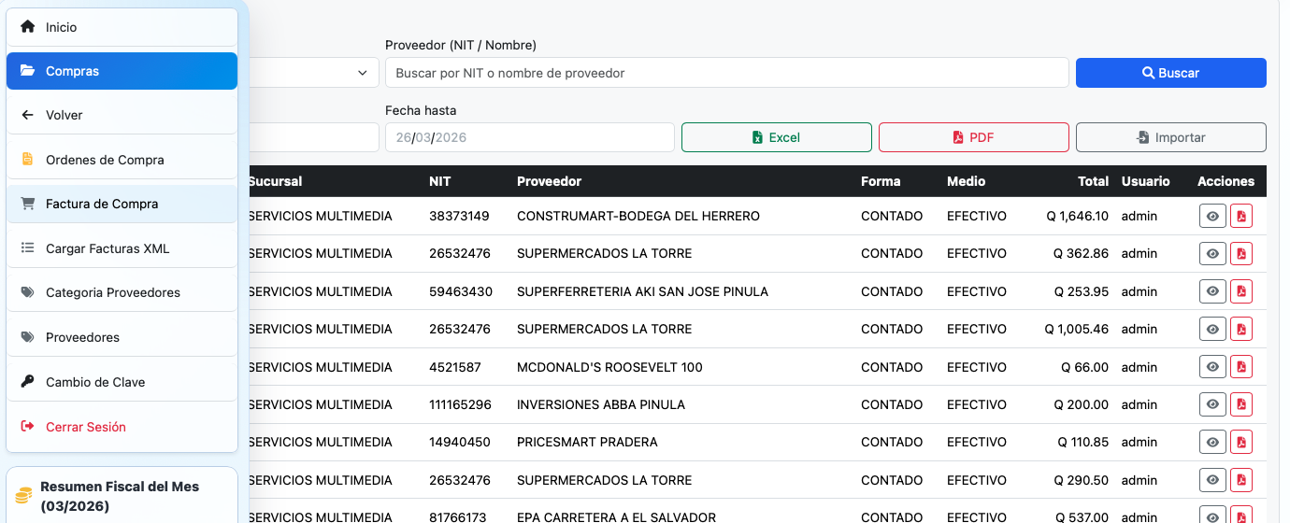Click PDF icon for SUPERFERRETERIA AKI SAN JOSE PINULA
The width and height of the screenshot is (1290, 523).
(1241, 291)
